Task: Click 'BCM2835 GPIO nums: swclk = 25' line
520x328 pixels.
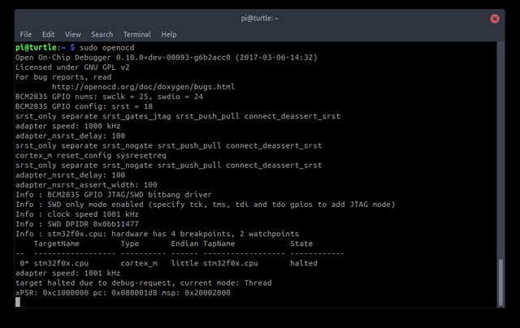Action: (109, 97)
